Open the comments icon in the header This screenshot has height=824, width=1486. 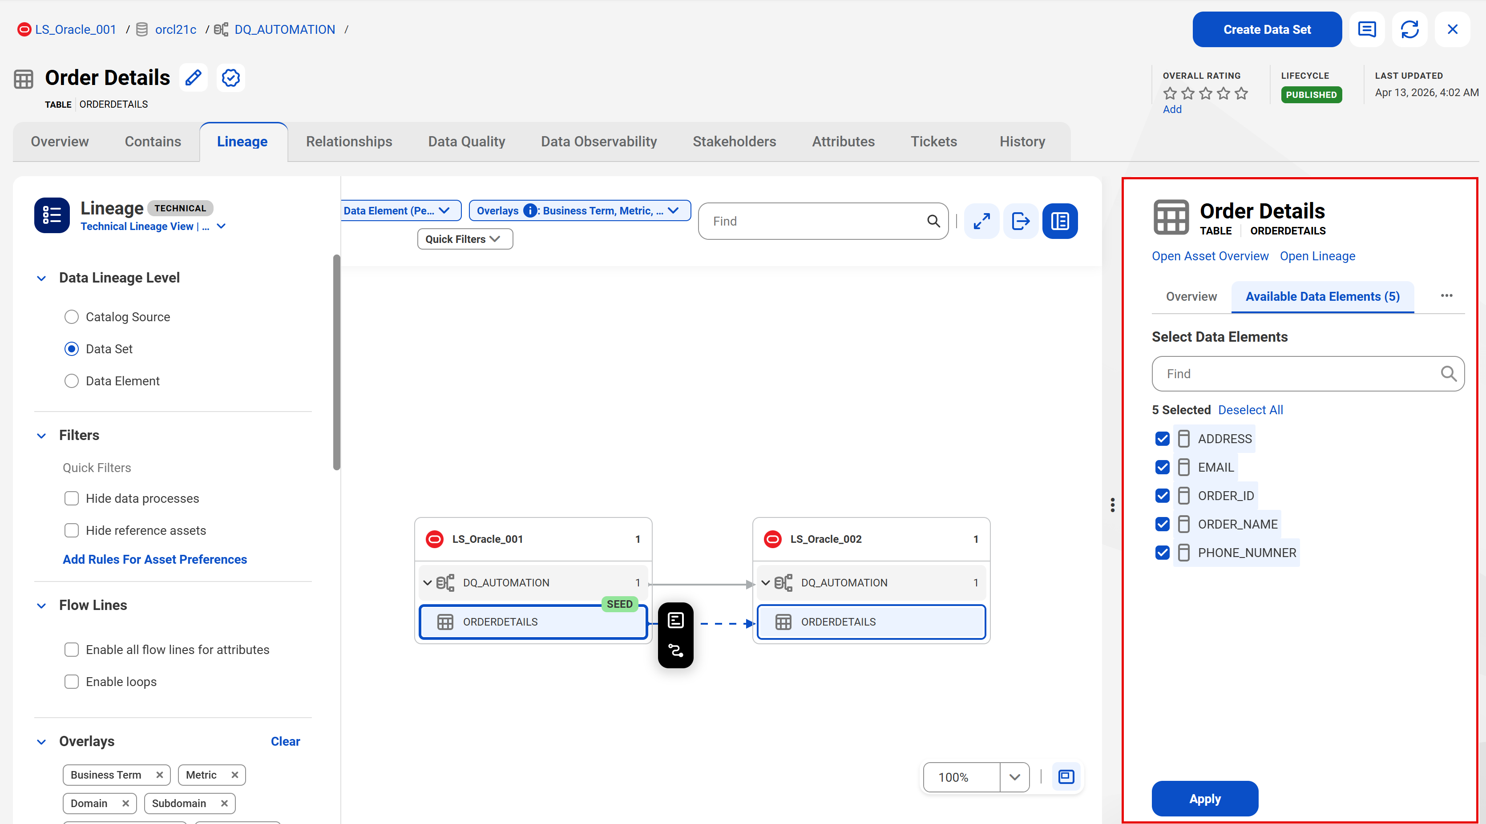(x=1367, y=29)
